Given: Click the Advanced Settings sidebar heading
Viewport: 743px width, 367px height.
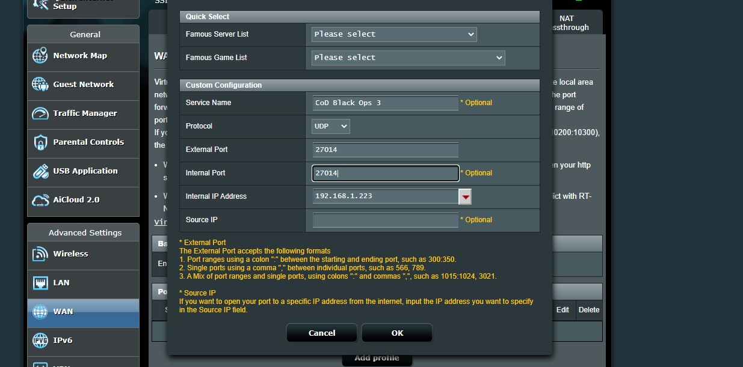Looking at the screenshot, I should pyautogui.click(x=83, y=232).
